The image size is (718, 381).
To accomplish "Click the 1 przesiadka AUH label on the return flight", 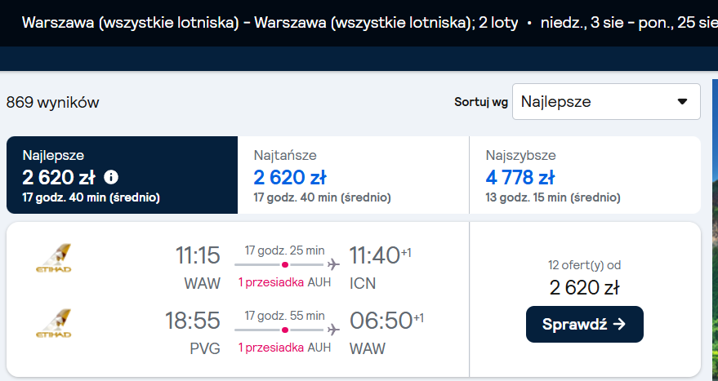I will (284, 348).
